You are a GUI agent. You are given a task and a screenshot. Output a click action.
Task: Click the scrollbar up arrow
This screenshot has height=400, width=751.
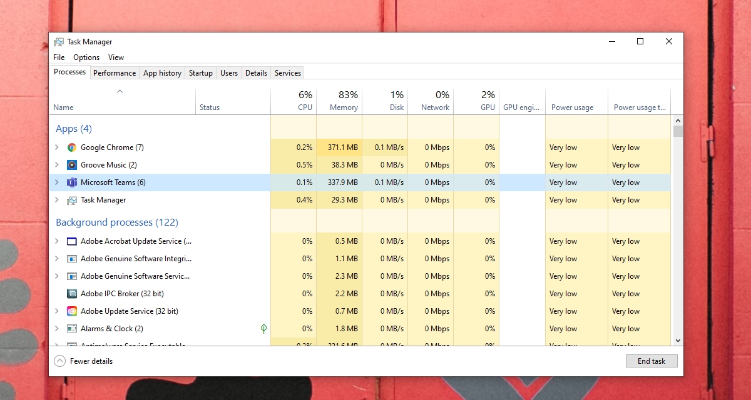(678, 120)
